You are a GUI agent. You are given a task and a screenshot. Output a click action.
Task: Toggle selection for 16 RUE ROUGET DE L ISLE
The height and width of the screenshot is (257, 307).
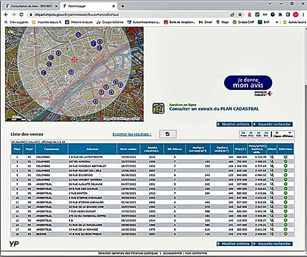click(286, 171)
